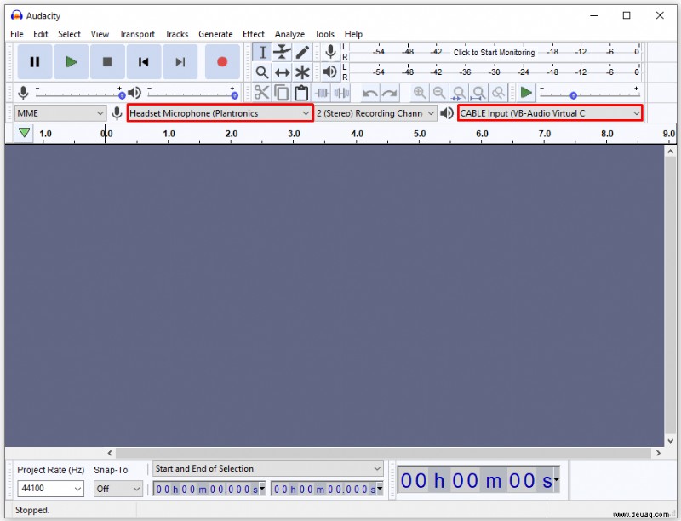The height and width of the screenshot is (521, 681).
Task: Skip to Start of the project
Action: coord(144,62)
